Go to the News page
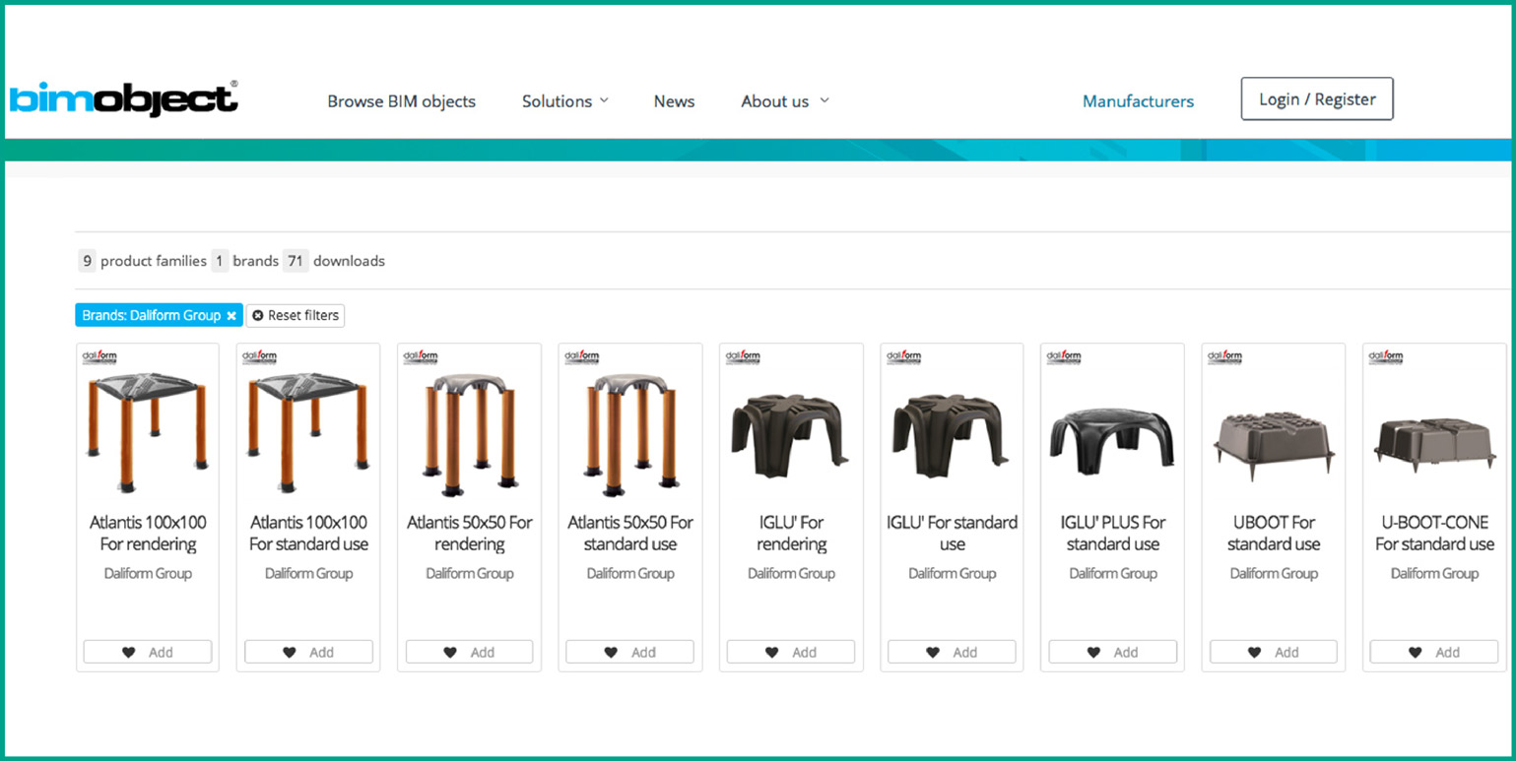 pyautogui.click(x=674, y=101)
